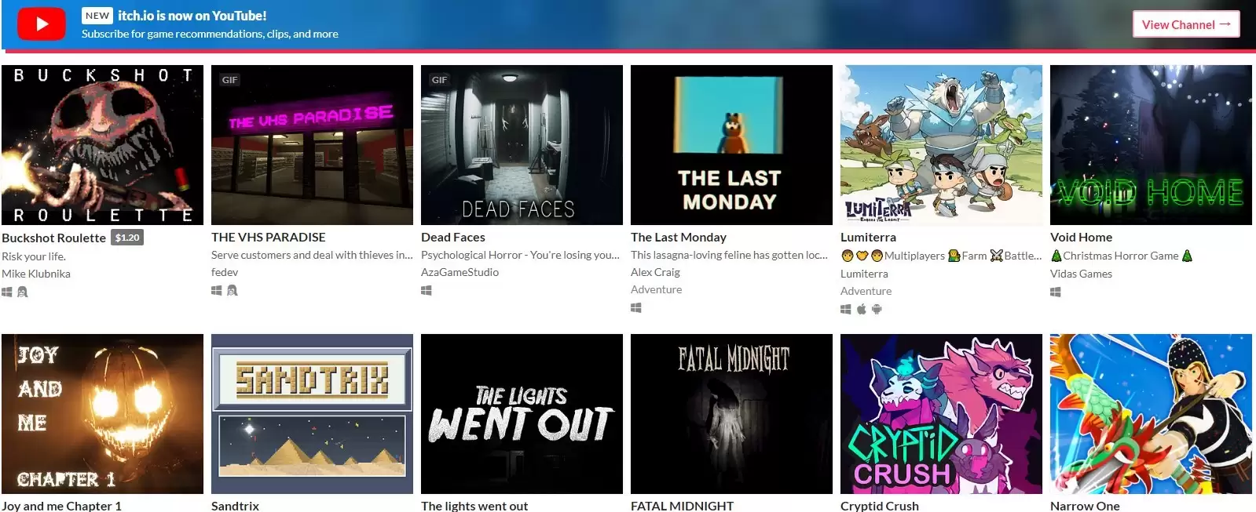Open the Buckshot Roulette title link
Screen dimensions: 1256x512
click(53, 238)
